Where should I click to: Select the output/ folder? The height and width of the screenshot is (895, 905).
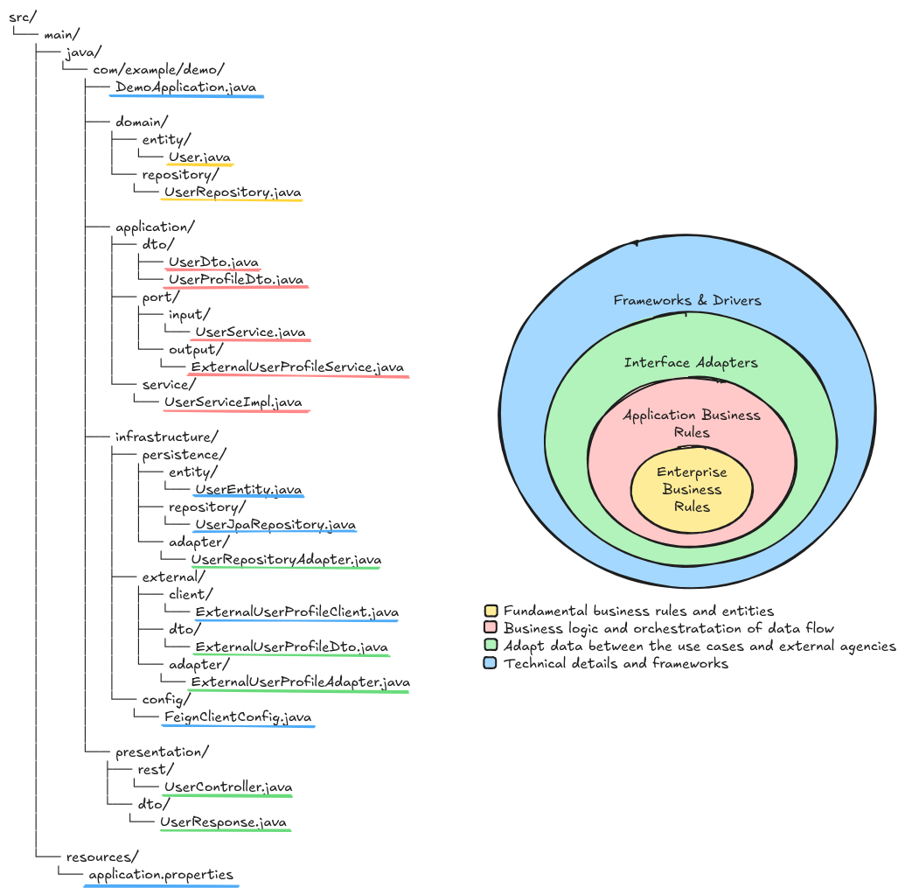tap(196, 350)
